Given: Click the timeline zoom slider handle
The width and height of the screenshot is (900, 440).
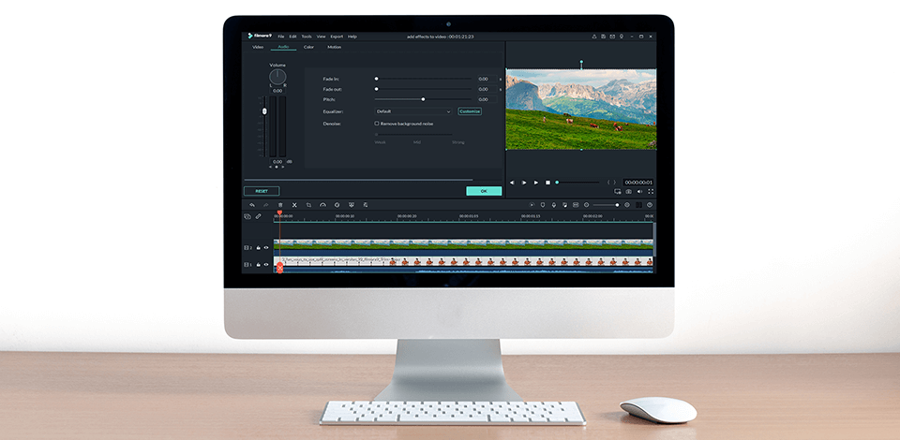Looking at the screenshot, I should pyautogui.click(x=617, y=204).
